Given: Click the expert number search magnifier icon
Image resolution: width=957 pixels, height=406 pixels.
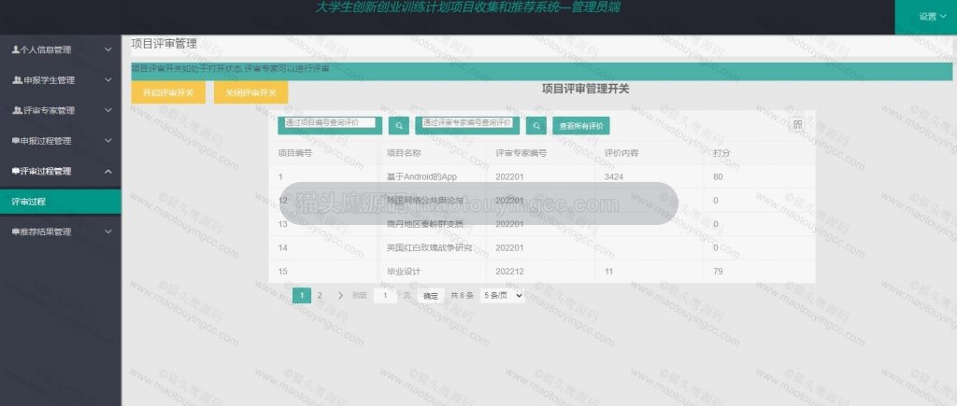Looking at the screenshot, I should [536, 126].
